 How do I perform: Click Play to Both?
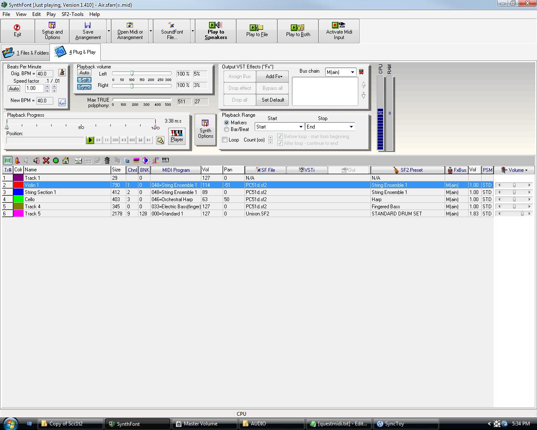coord(298,31)
